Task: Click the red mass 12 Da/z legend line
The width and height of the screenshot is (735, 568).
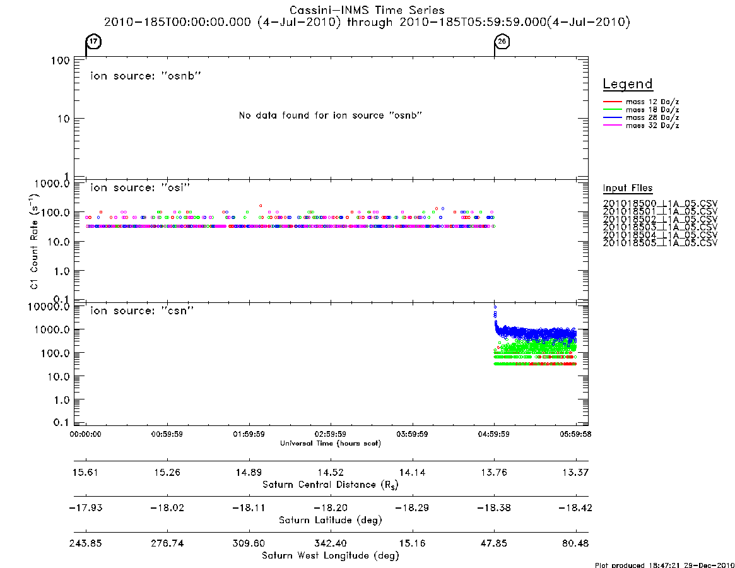Action: point(612,102)
